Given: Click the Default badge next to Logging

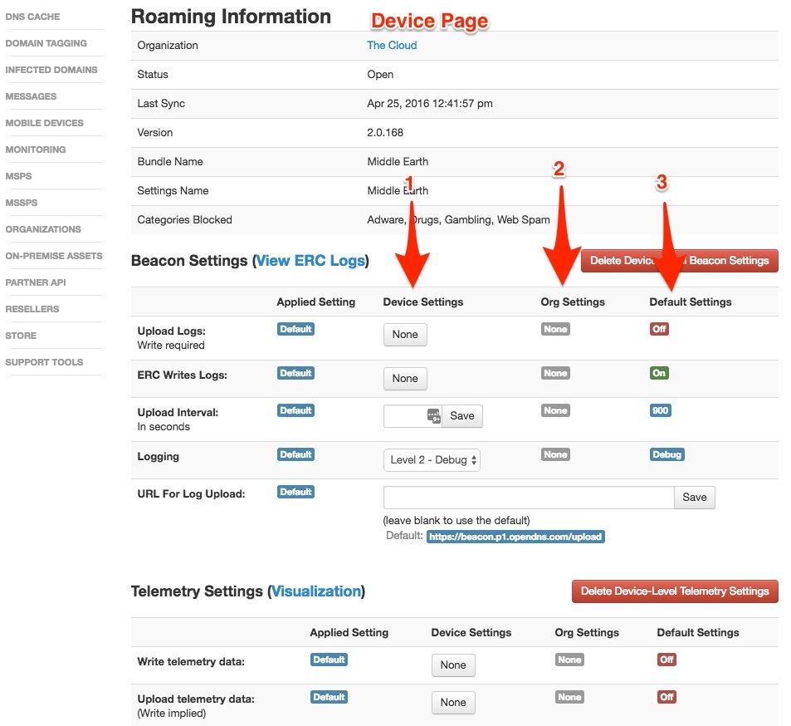Looking at the screenshot, I should 295,454.
